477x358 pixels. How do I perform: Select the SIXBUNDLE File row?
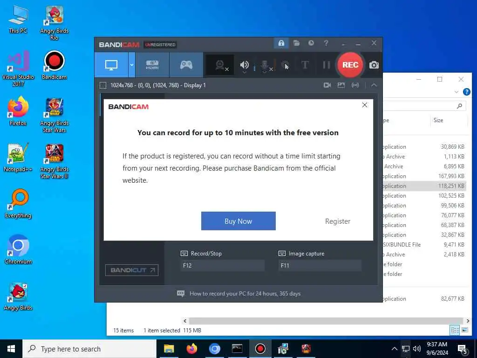tap(424, 244)
